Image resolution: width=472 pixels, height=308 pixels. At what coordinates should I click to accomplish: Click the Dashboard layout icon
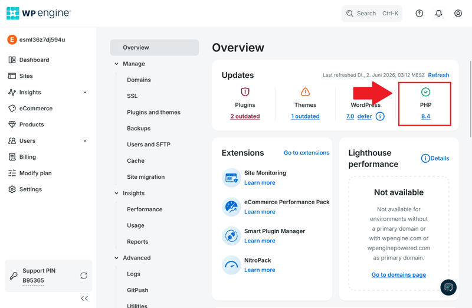coord(12,60)
